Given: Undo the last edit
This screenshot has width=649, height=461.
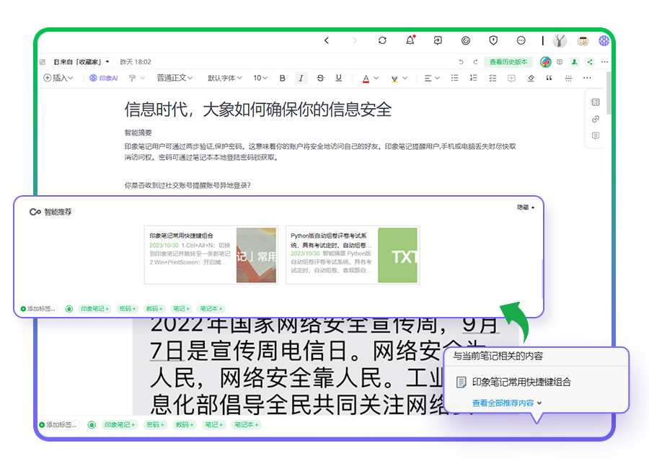Looking at the screenshot, I should 461,62.
